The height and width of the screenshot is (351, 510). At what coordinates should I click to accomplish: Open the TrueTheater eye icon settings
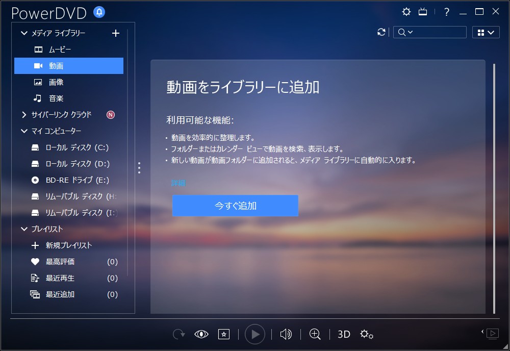pyautogui.click(x=201, y=334)
